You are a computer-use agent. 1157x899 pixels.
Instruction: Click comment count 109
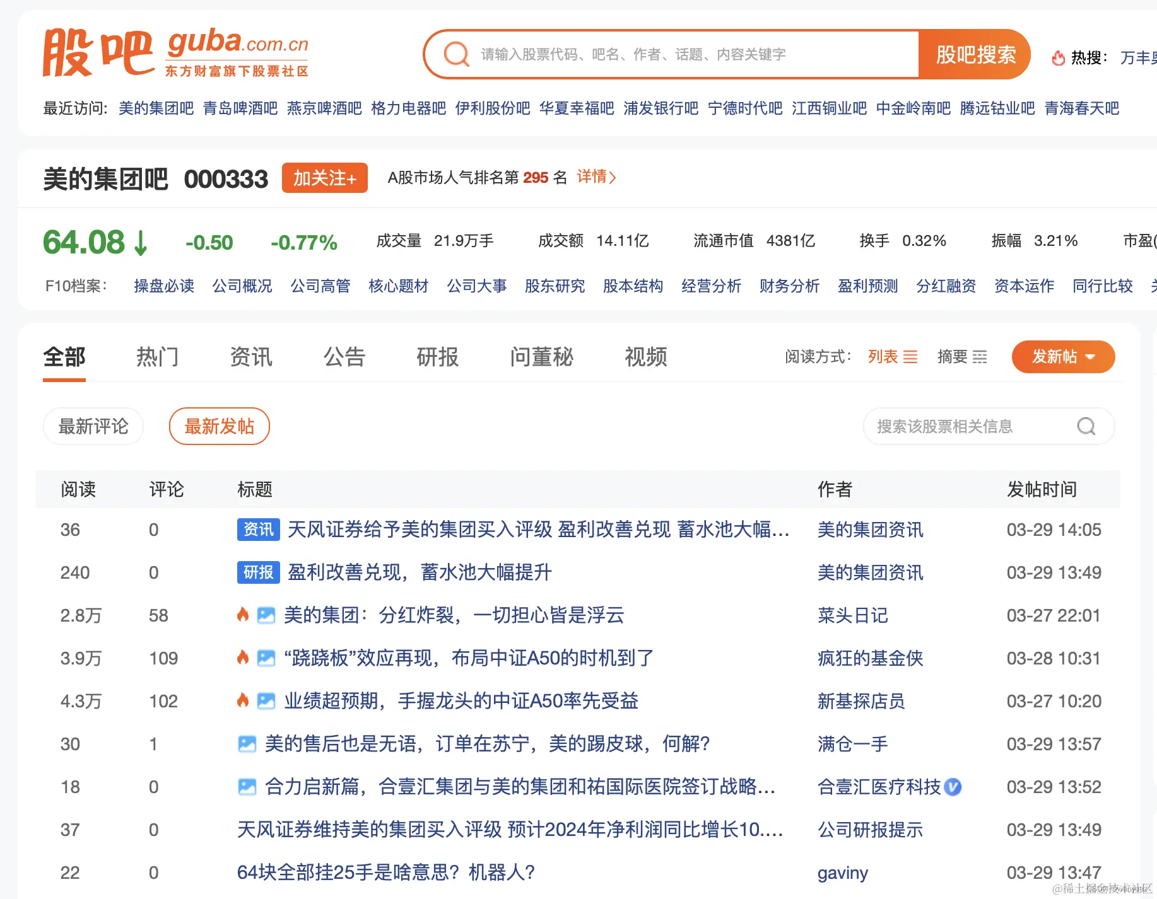click(163, 658)
